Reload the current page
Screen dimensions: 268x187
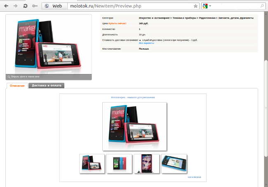click(x=25, y=6)
